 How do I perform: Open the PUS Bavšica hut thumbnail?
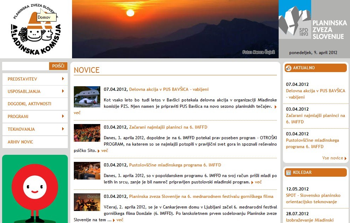(87, 96)
